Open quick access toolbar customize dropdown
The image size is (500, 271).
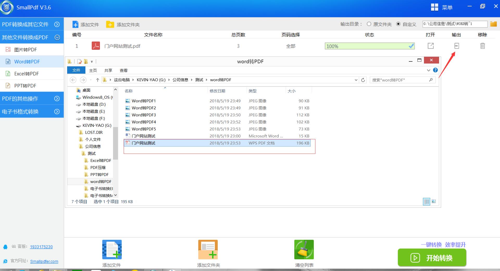(92, 62)
